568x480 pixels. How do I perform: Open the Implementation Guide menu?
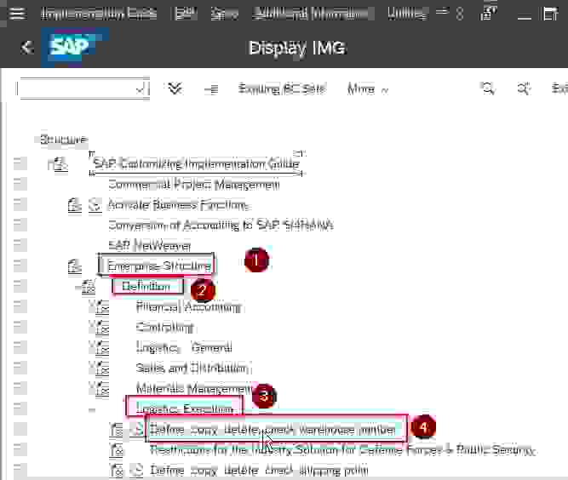(99, 14)
